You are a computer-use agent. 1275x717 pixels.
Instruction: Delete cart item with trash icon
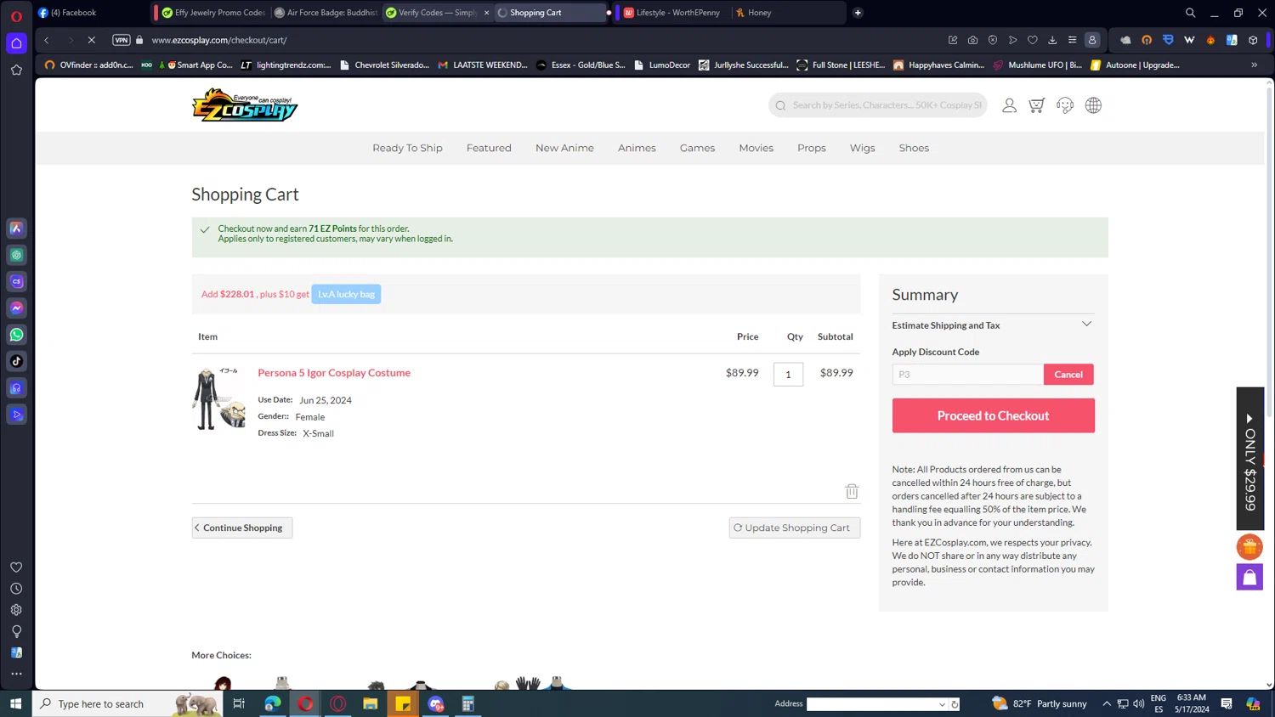tap(852, 491)
